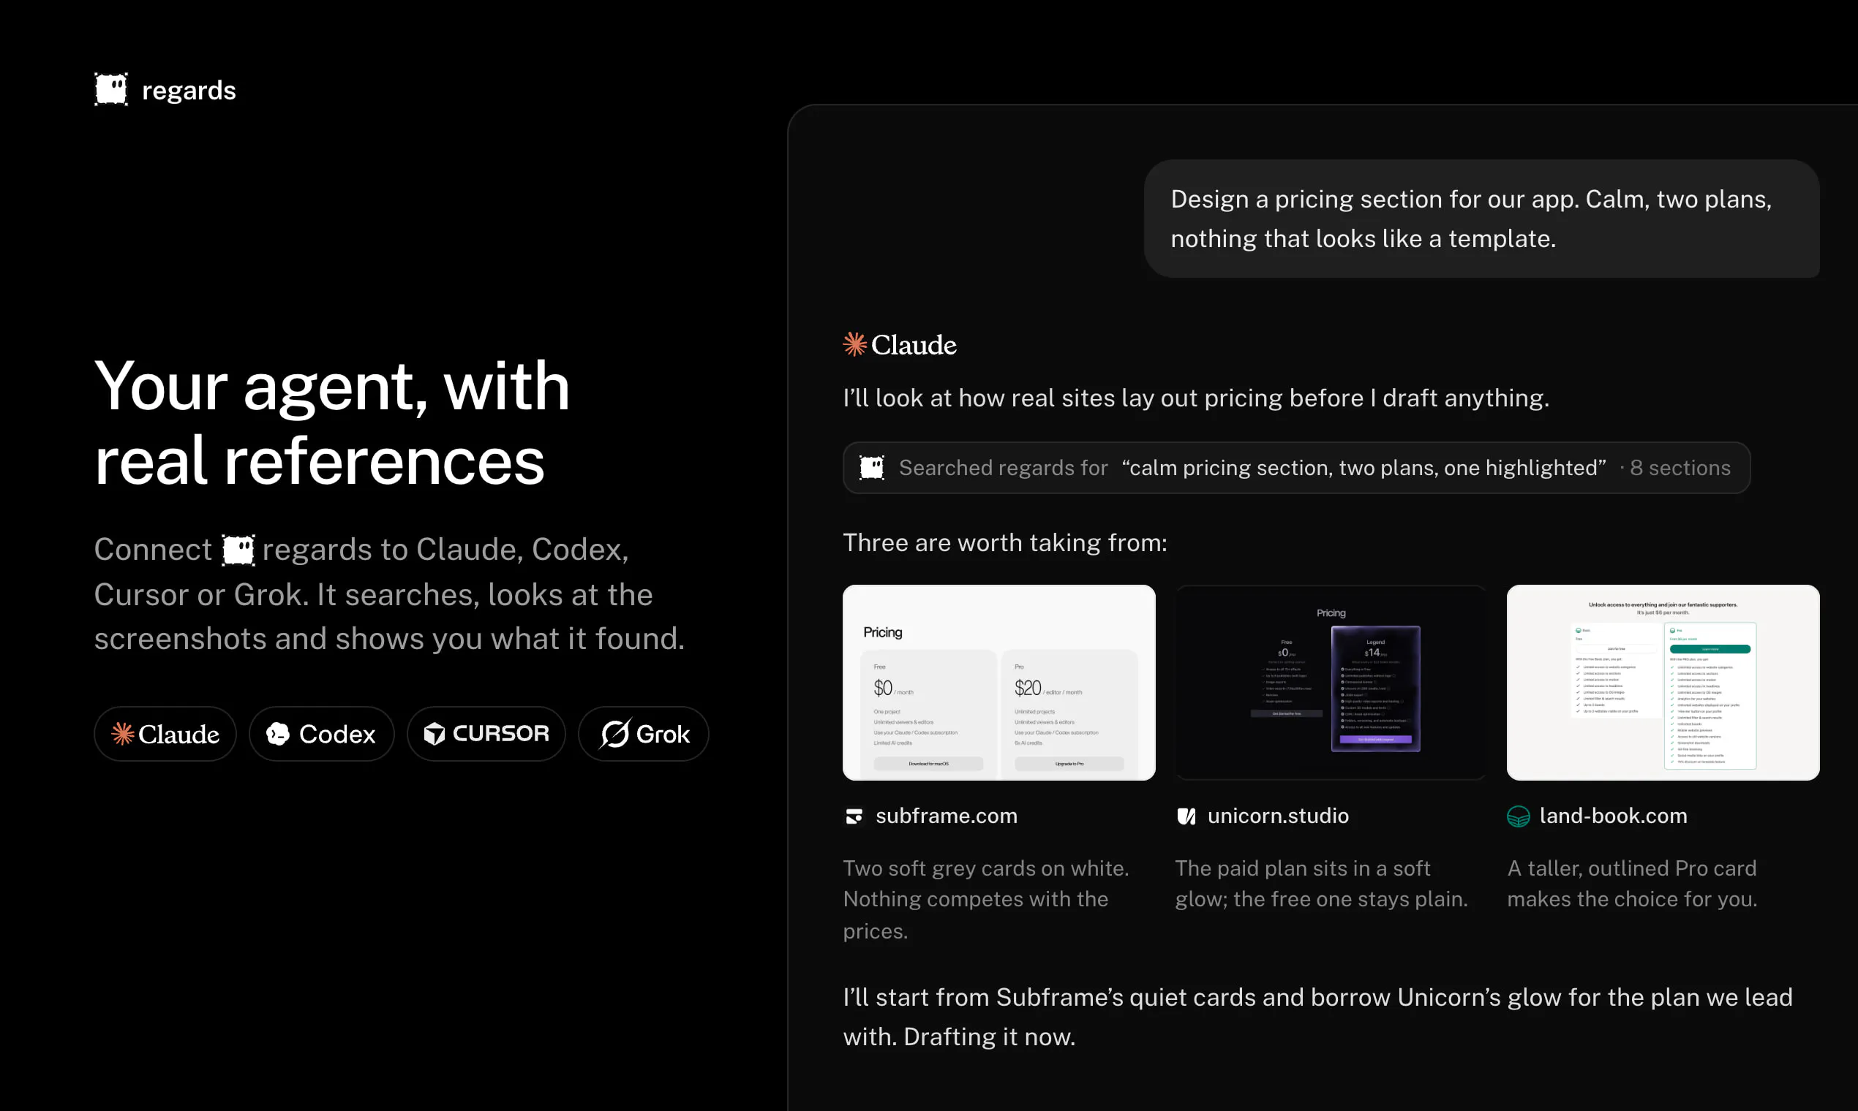
Task: Open the regards wordmark in the header
Action: [189, 91]
